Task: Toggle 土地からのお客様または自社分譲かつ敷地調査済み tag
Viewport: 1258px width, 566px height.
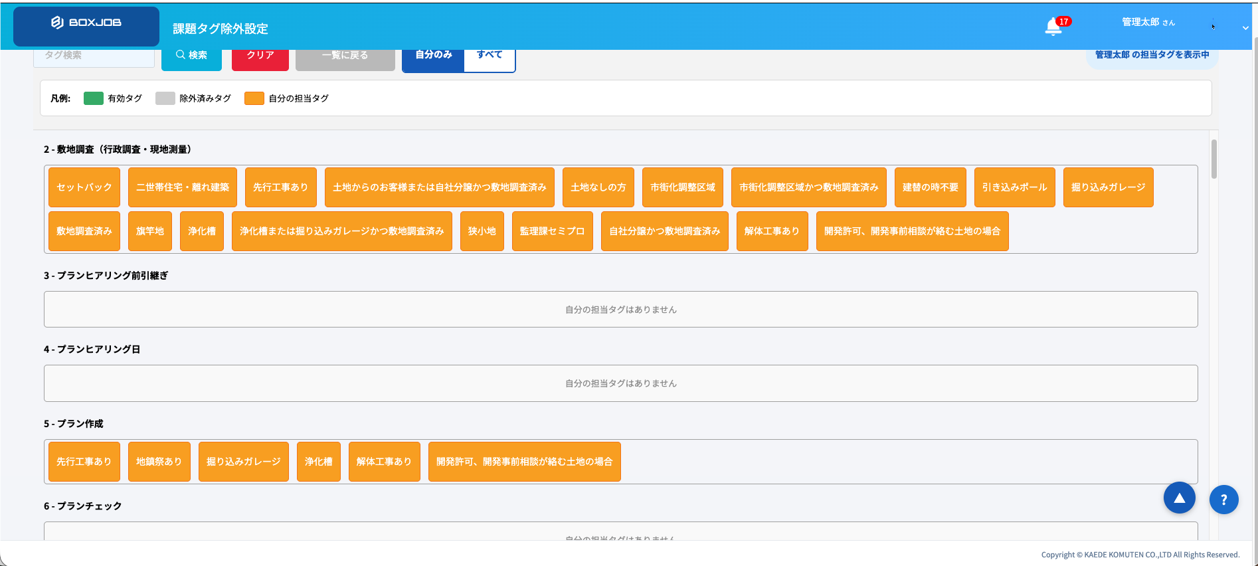Action: (440, 187)
